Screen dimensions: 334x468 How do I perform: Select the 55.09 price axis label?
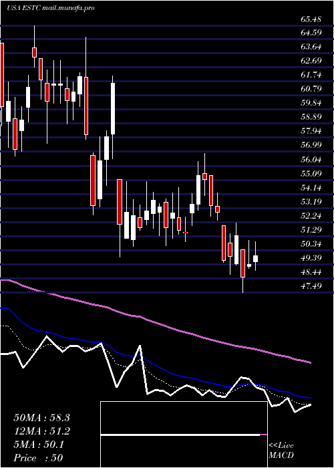(311, 173)
